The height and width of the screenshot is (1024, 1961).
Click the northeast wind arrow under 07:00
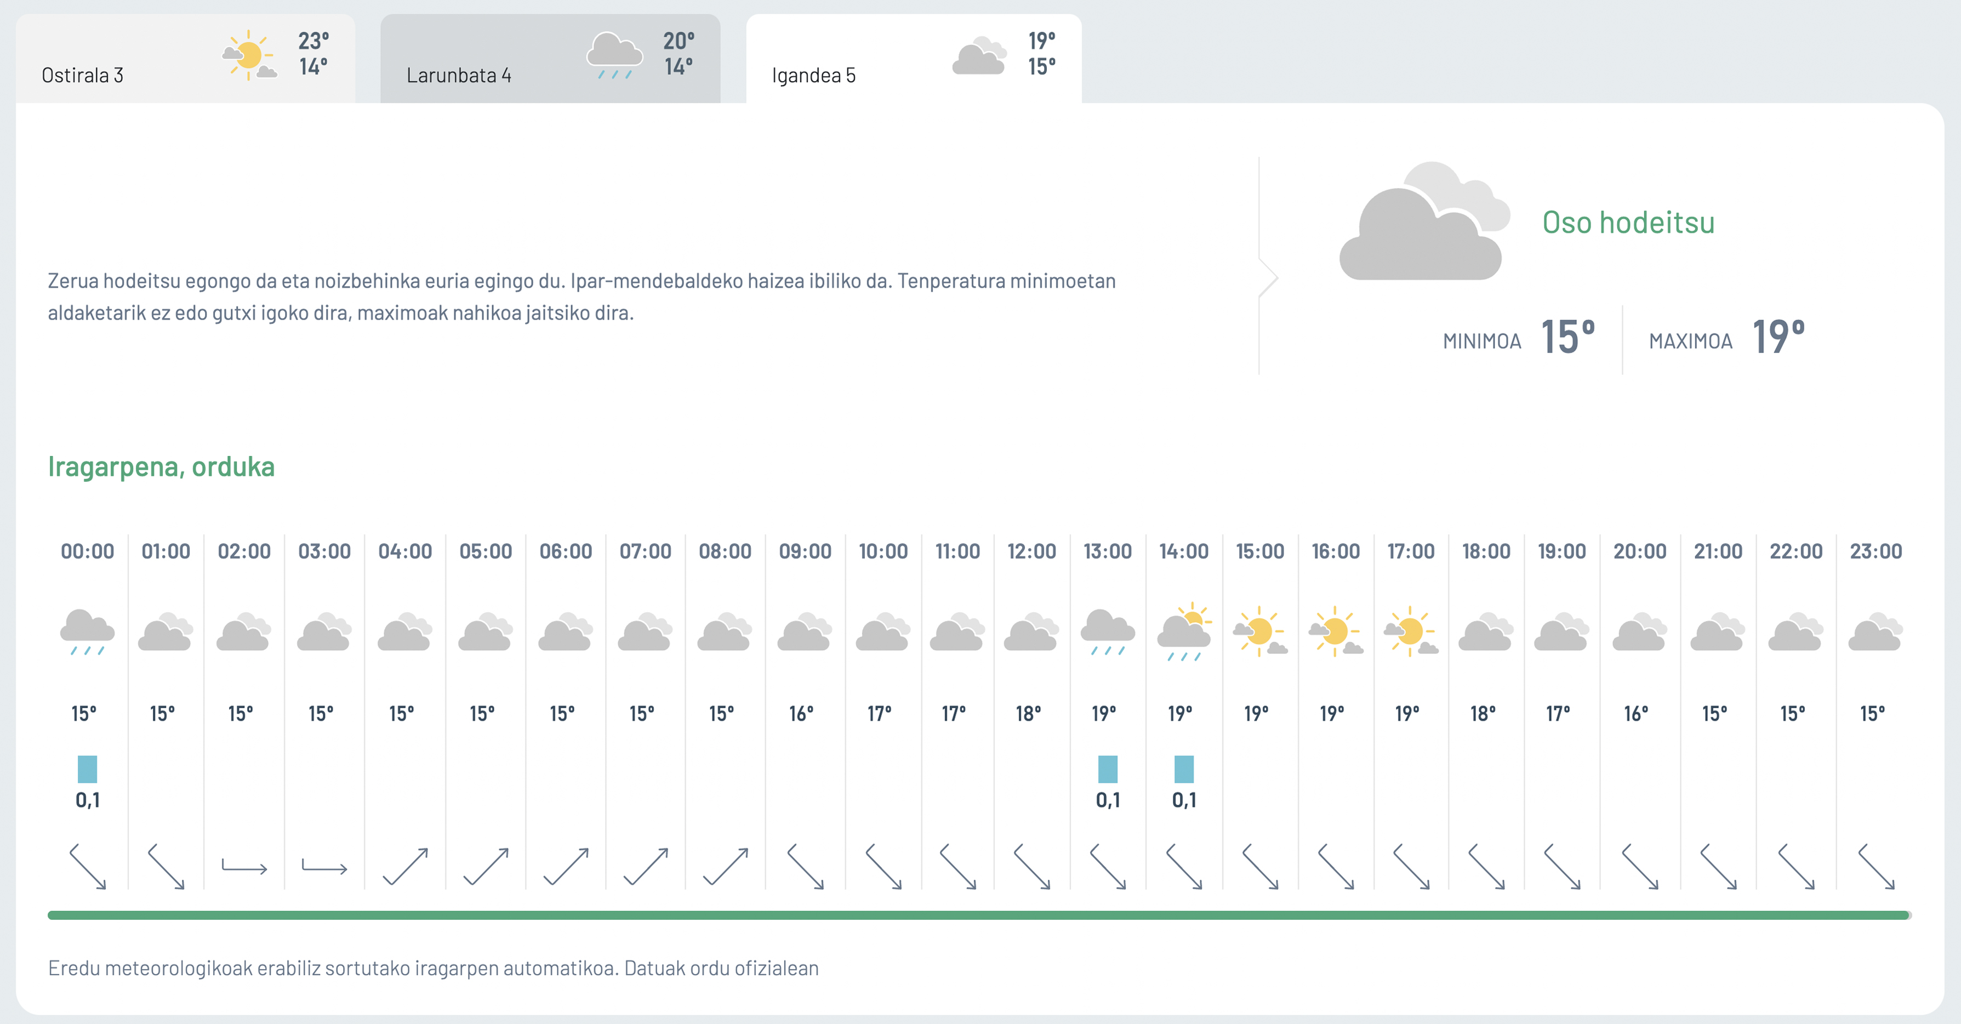(x=646, y=867)
